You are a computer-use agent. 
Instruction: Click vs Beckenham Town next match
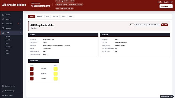point(41,6)
